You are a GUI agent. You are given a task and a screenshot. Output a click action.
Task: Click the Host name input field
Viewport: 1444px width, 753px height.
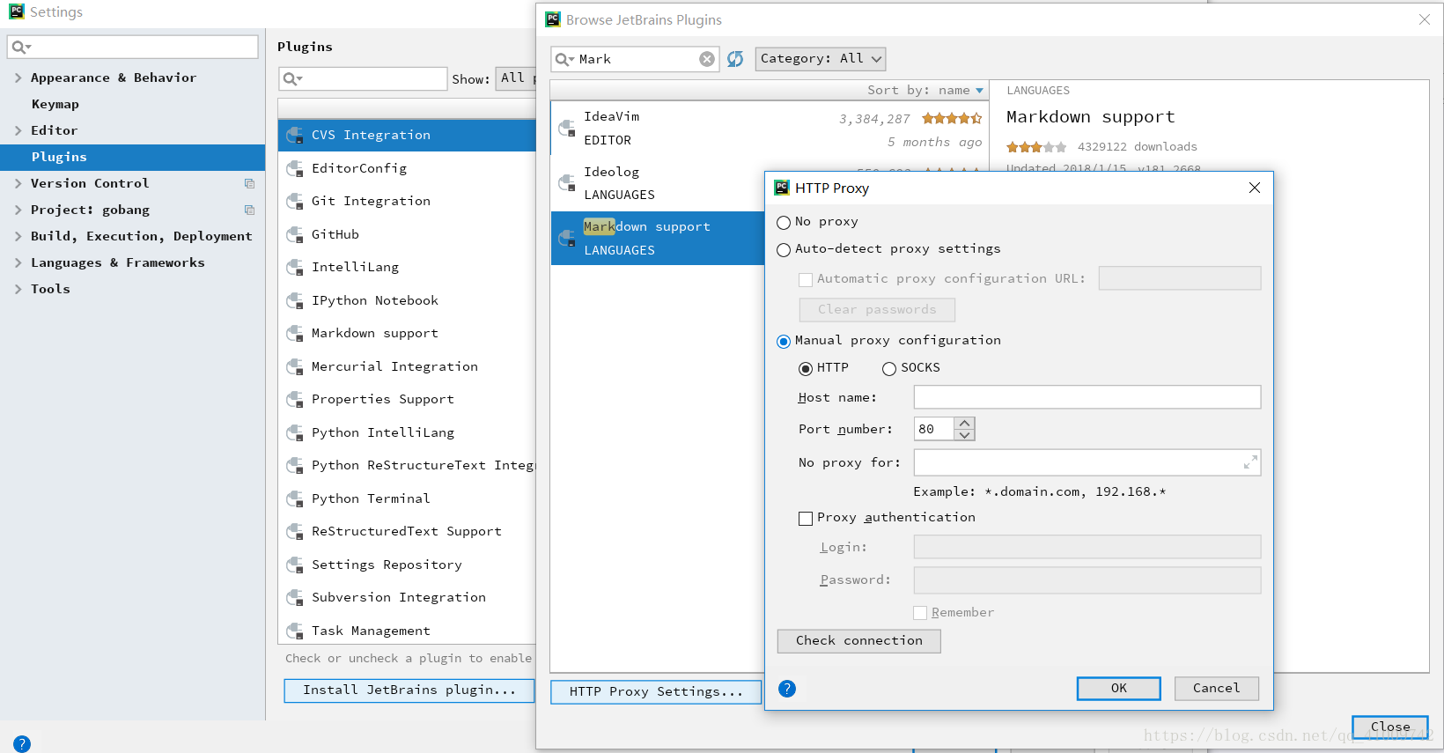coord(1087,397)
